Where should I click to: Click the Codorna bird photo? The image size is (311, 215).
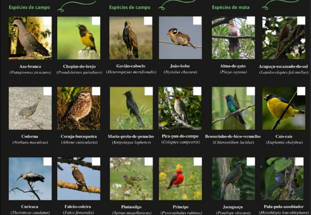(x=30, y=108)
